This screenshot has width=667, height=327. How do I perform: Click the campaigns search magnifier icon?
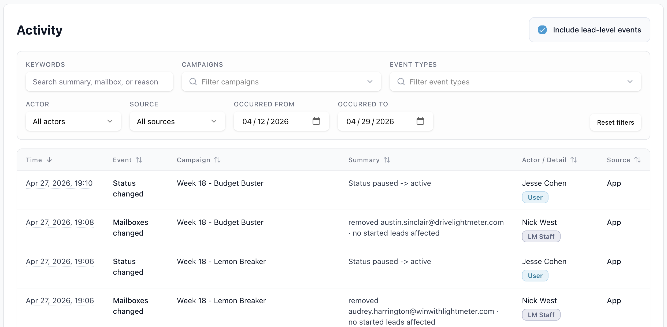coord(193,81)
